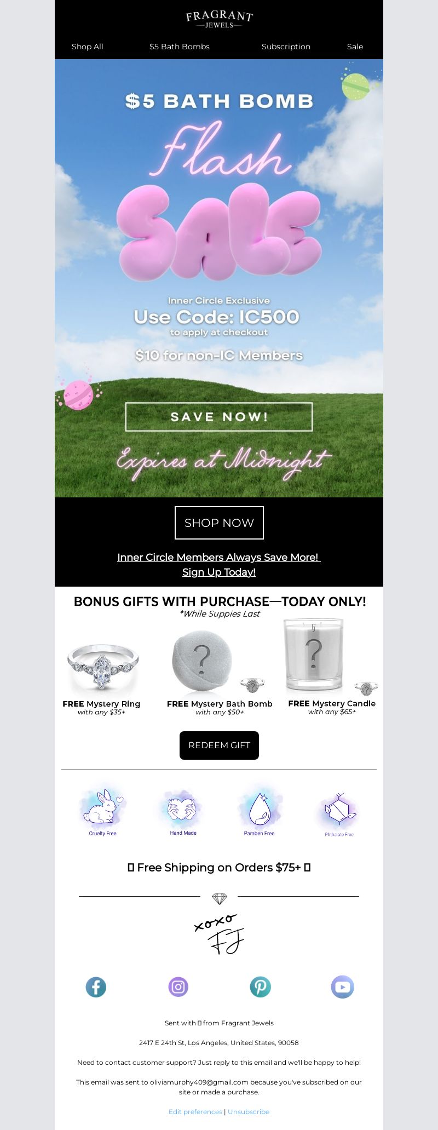Select the Mystery Ring product image
The width and height of the screenshot is (438, 1130).
[102, 666]
